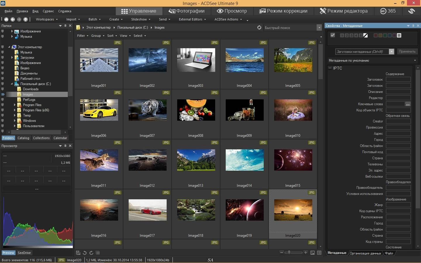Switch to thumbnail view mode icon
Image resolution: width=421 pixels, height=263 pixels.
coord(313,252)
